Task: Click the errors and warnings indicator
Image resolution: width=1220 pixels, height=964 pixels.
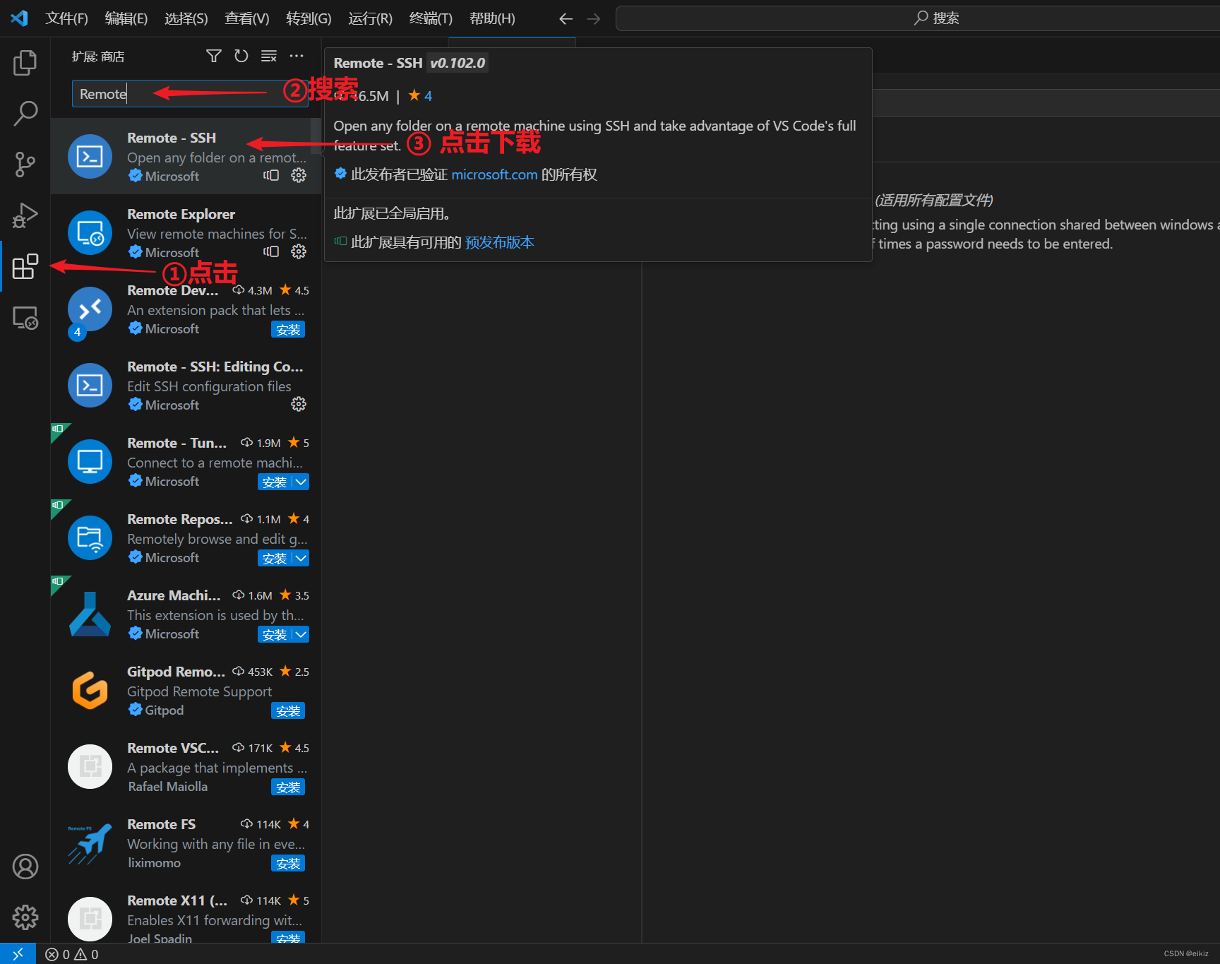Action: pos(71,953)
